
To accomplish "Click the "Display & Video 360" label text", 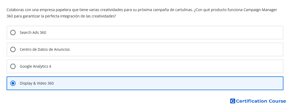I will click(37, 83).
